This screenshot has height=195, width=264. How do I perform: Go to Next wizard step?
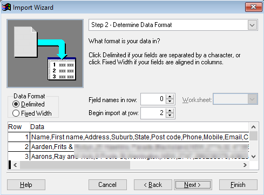[193, 185]
